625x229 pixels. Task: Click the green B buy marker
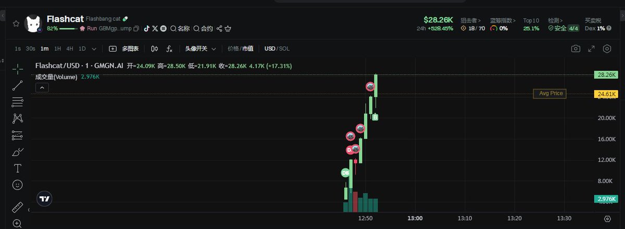point(375,118)
